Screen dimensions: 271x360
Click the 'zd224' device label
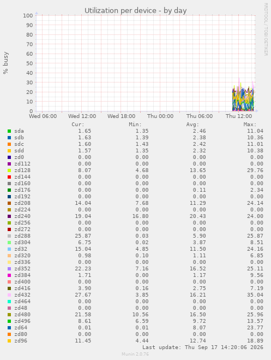[22, 209]
